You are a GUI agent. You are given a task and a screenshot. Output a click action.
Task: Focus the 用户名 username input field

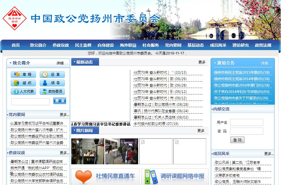click(x=246, y=122)
